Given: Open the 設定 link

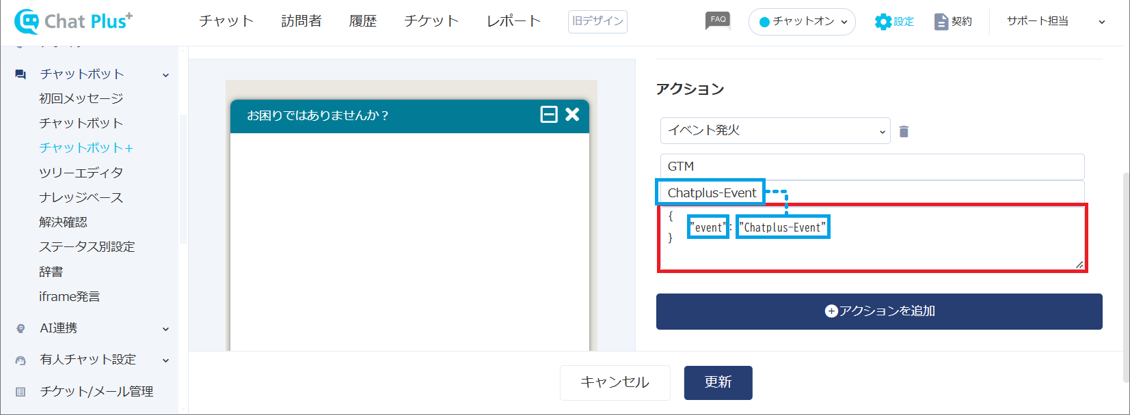Looking at the screenshot, I should point(904,22).
